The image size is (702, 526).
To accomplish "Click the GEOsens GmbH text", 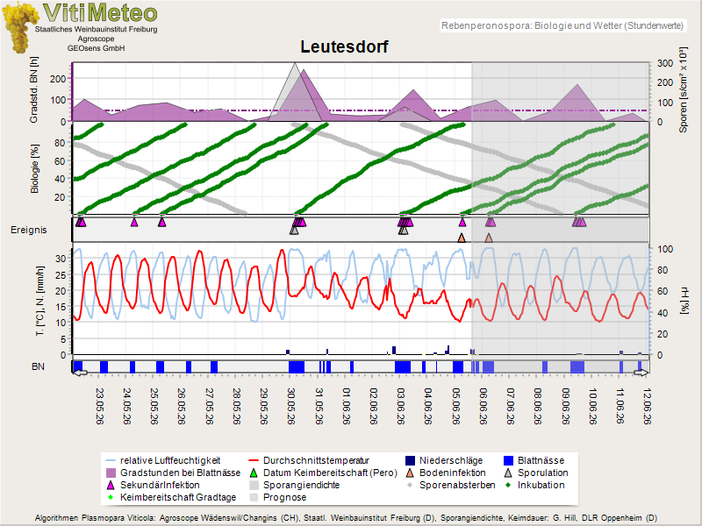I will (97, 48).
